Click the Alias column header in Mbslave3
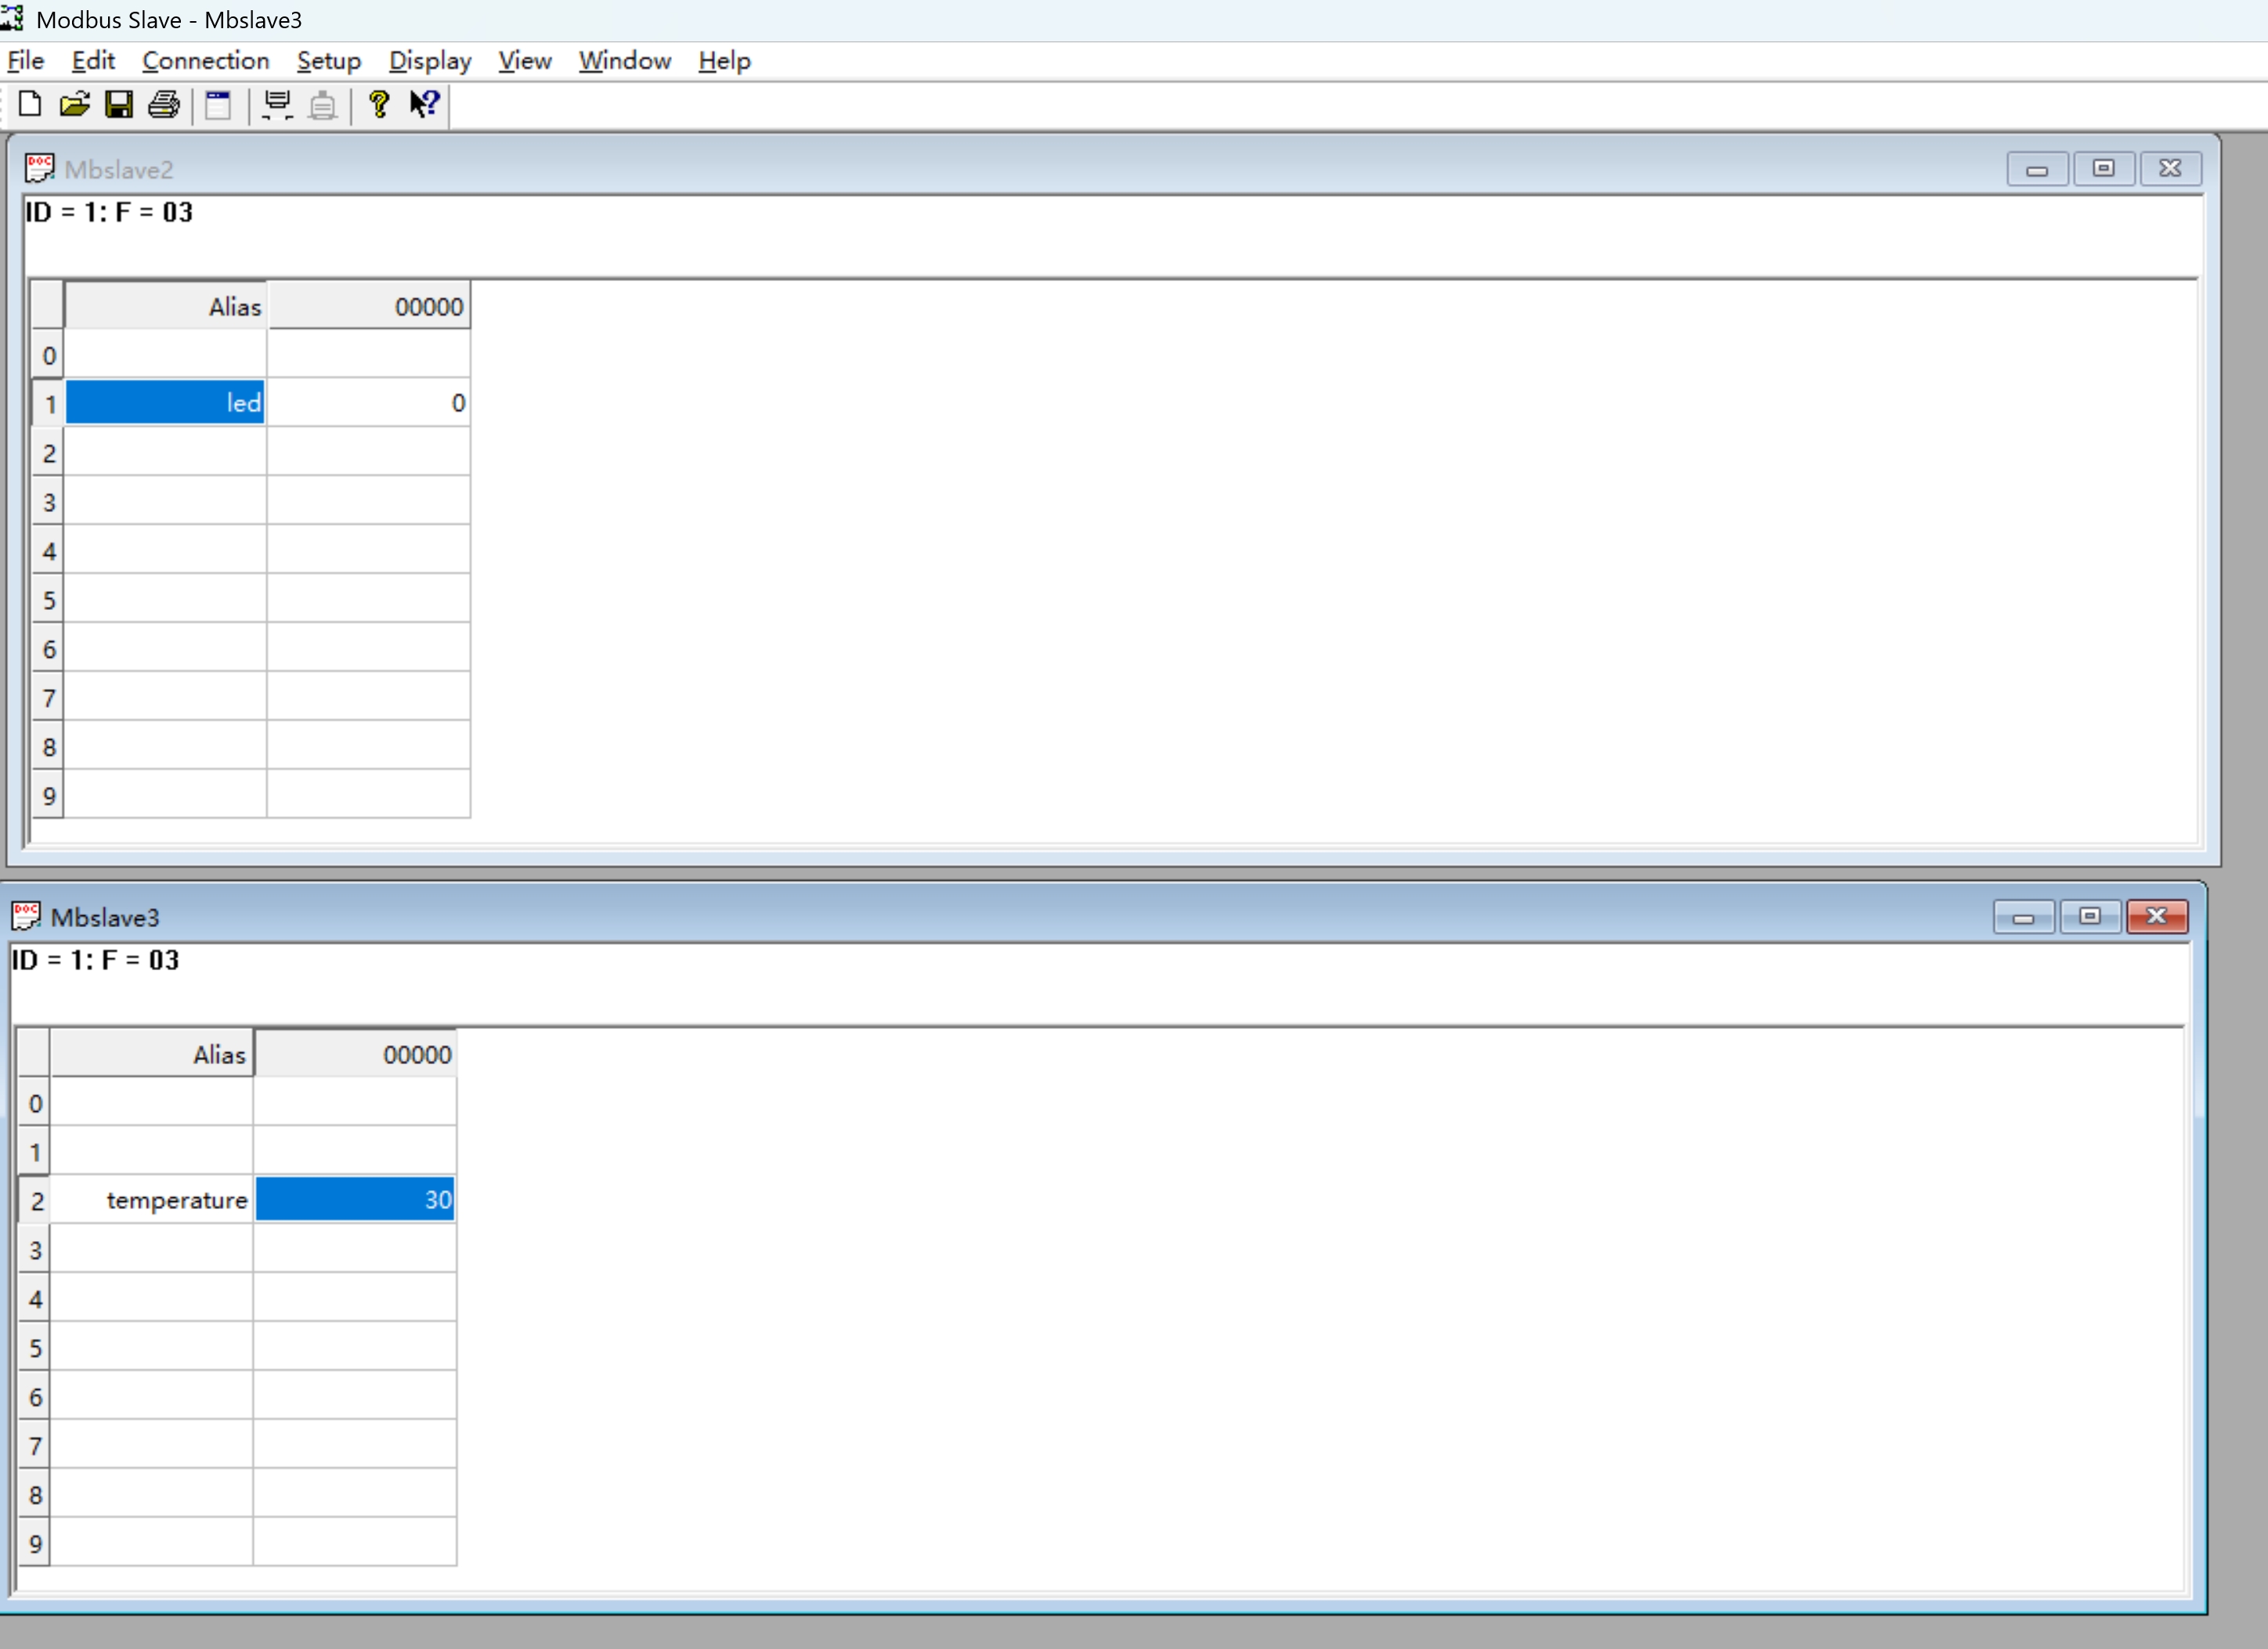 (152, 1054)
